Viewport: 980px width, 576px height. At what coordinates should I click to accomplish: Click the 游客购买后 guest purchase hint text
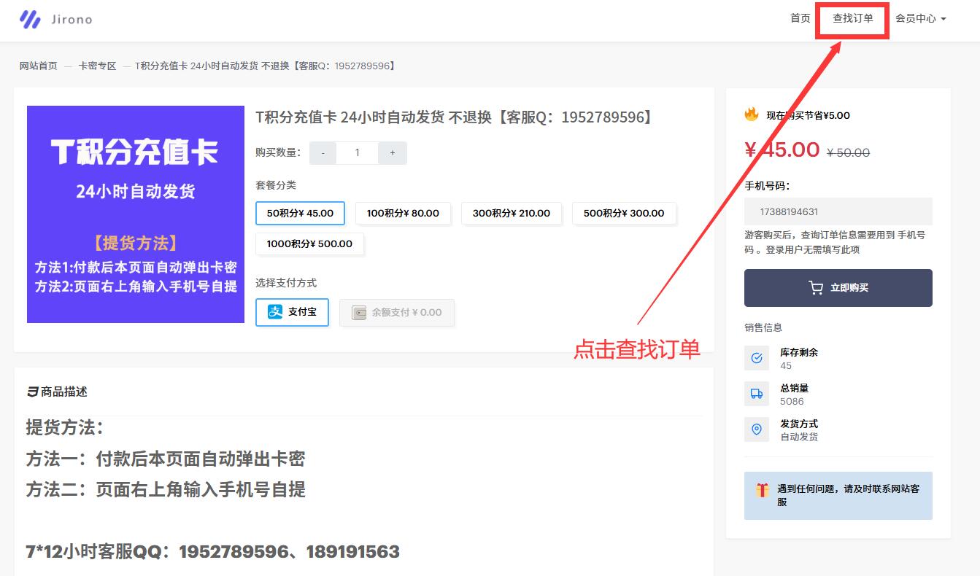[835, 242]
